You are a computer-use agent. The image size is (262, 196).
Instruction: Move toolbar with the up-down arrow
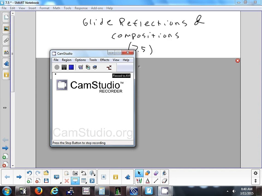point(255,181)
